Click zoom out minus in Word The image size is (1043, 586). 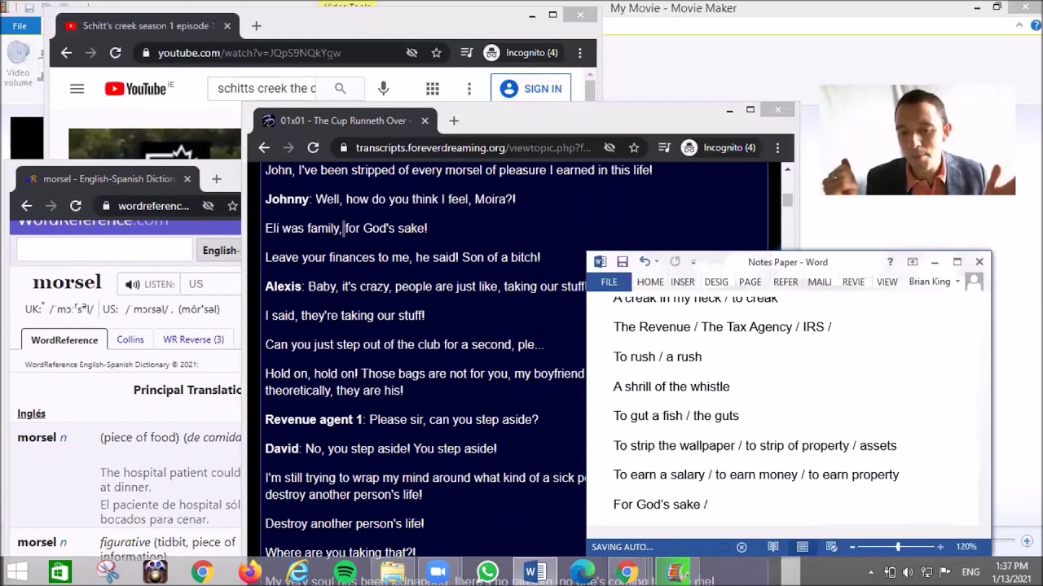click(x=852, y=547)
